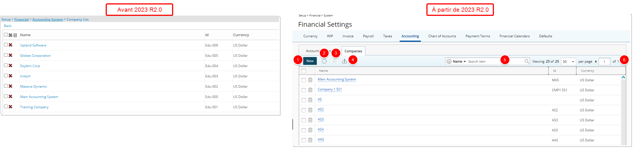This screenshot has width=635, height=150.
Task: Toggle the select-all checkbox in the Companies grid header
Action: 304,71
